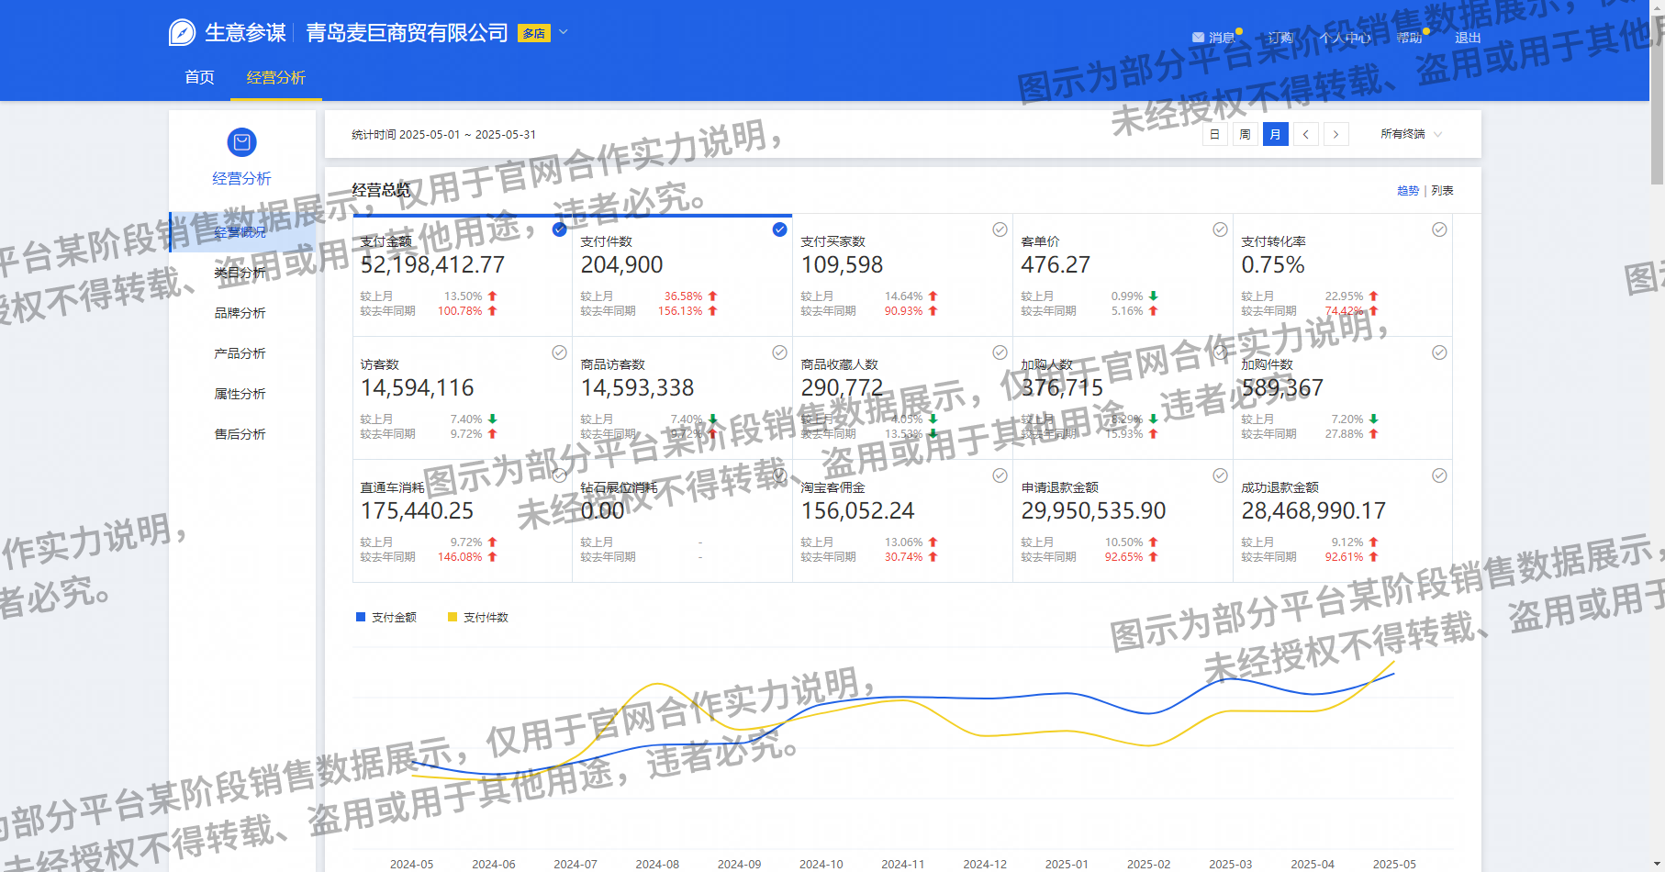Select the 日 day granularity button

pyautogui.click(x=1214, y=135)
